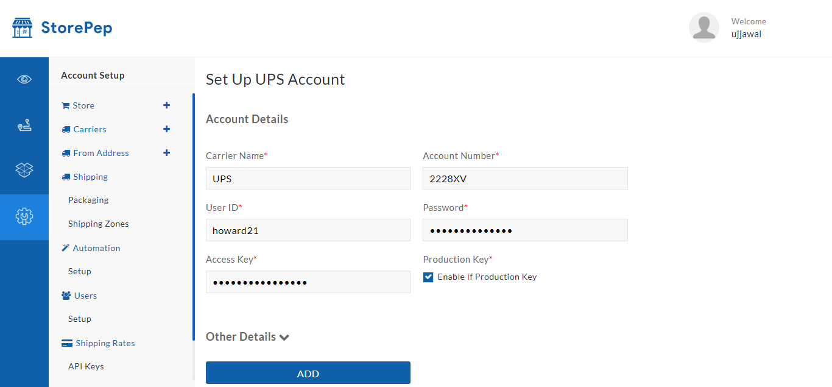Open the Shipping Rates menu item

(x=105, y=343)
